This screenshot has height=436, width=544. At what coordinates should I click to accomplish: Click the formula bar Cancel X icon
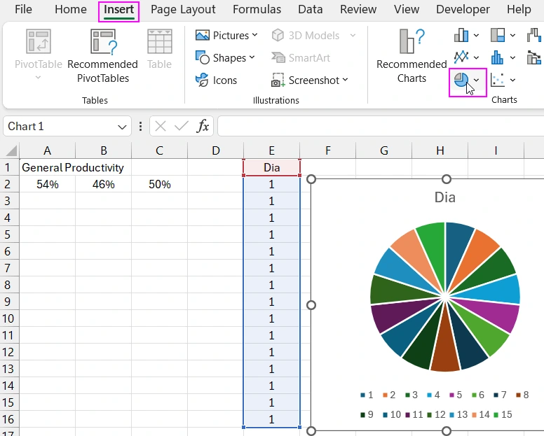161,126
